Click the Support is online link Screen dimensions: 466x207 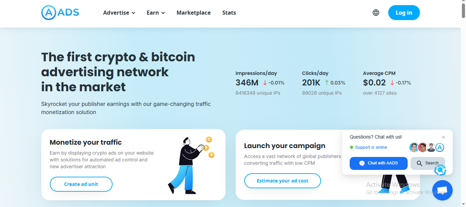(x=371, y=147)
